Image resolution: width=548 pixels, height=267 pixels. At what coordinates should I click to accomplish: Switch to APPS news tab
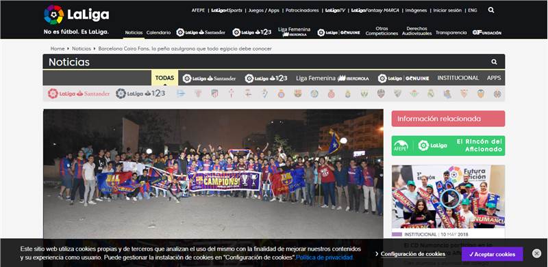coord(494,78)
